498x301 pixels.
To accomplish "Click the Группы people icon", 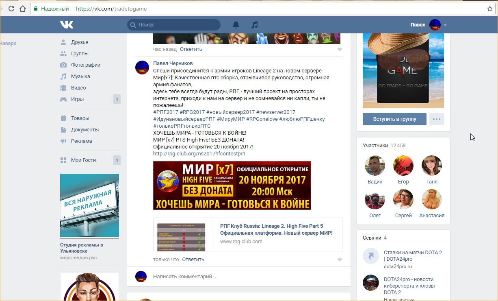I will pyautogui.click(x=63, y=54).
